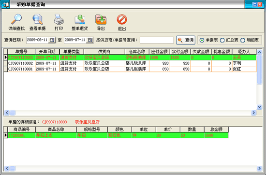
Task: Click the 整单退货 return goods icon
Action: pyautogui.click(x=80, y=20)
